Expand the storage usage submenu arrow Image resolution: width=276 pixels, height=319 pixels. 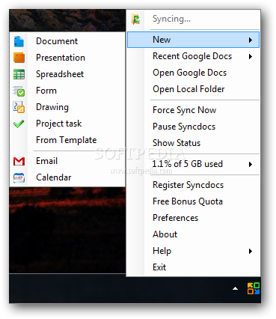(x=251, y=164)
